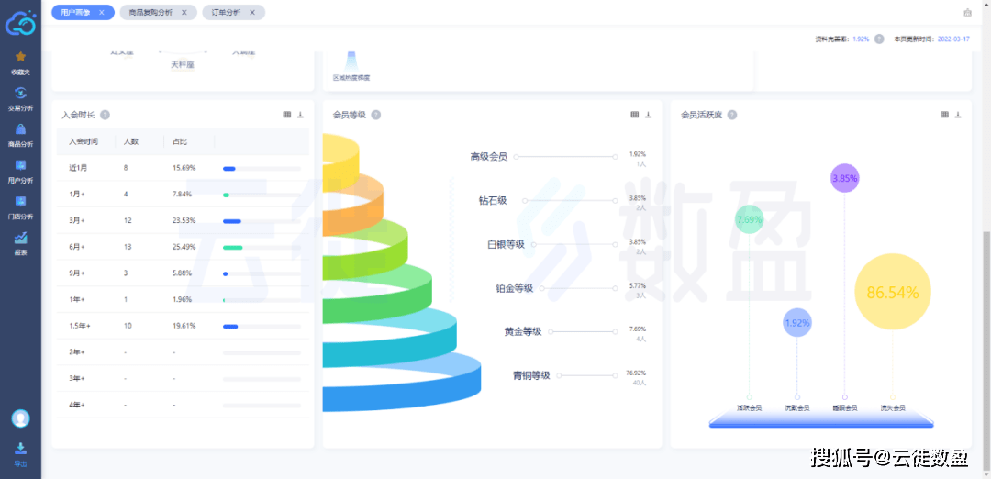Download the 会员活跃度 chart
The image size is (991, 479).
tap(958, 115)
